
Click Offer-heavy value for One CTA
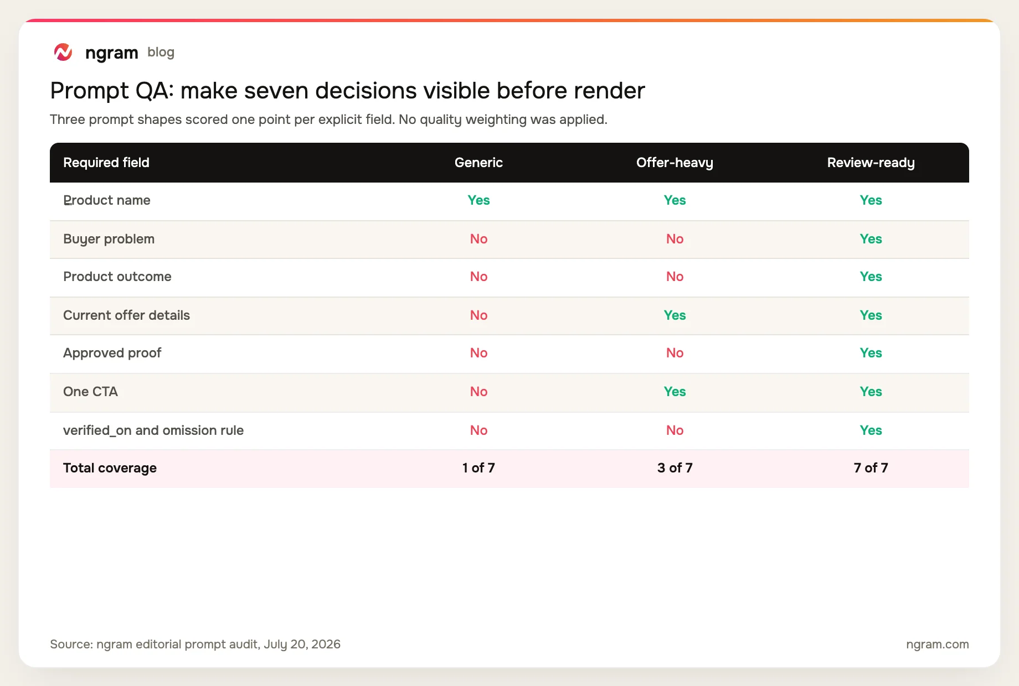tap(675, 392)
